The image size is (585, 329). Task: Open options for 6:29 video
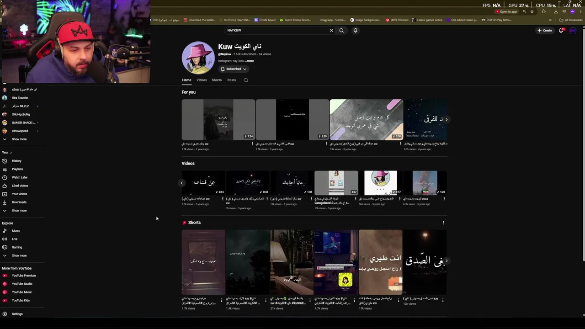point(326,143)
